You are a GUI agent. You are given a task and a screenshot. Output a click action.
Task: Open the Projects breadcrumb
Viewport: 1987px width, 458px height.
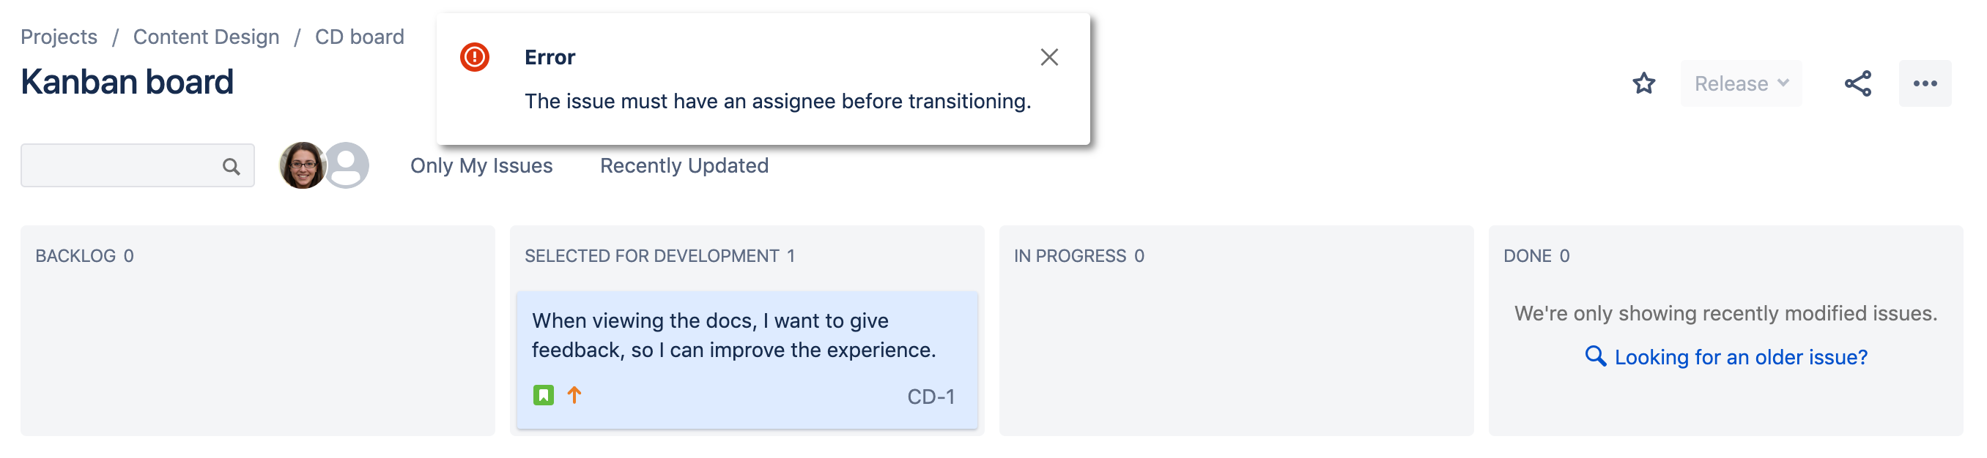pyautogui.click(x=59, y=36)
